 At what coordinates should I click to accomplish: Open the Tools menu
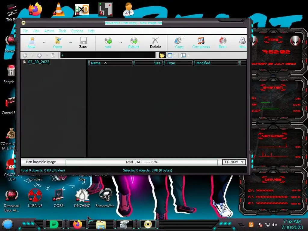[x=63, y=31]
